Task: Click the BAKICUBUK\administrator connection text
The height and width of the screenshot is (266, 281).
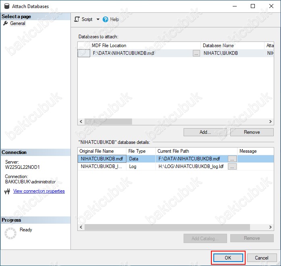Action: 30,182
